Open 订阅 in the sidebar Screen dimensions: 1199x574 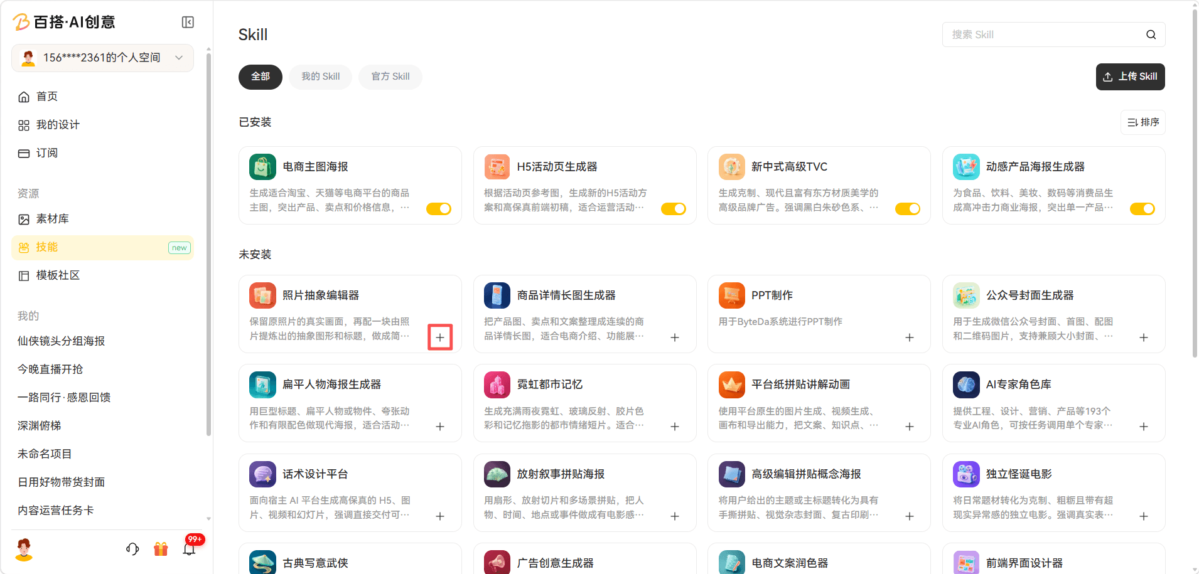pyautogui.click(x=102, y=153)
